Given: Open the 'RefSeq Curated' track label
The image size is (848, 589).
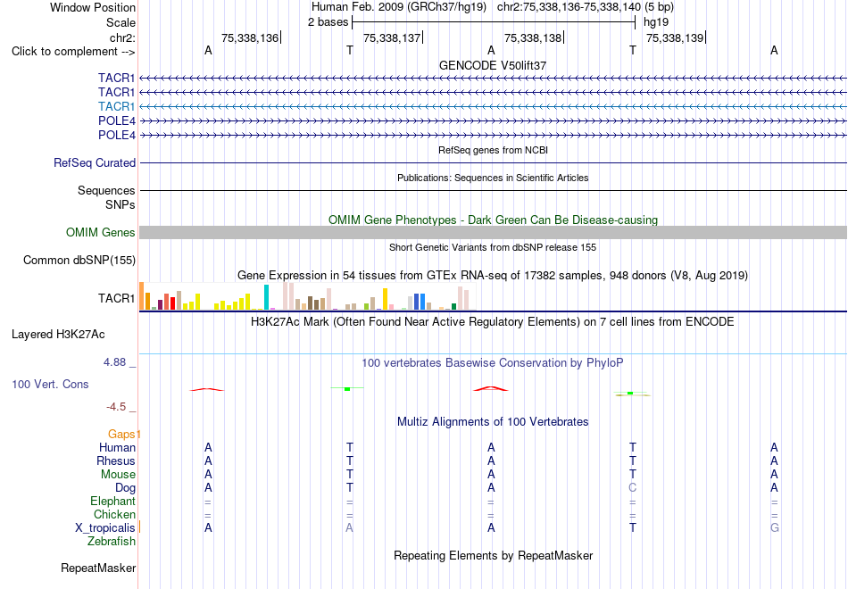Looking at the screenshot, I should point(95,162).
